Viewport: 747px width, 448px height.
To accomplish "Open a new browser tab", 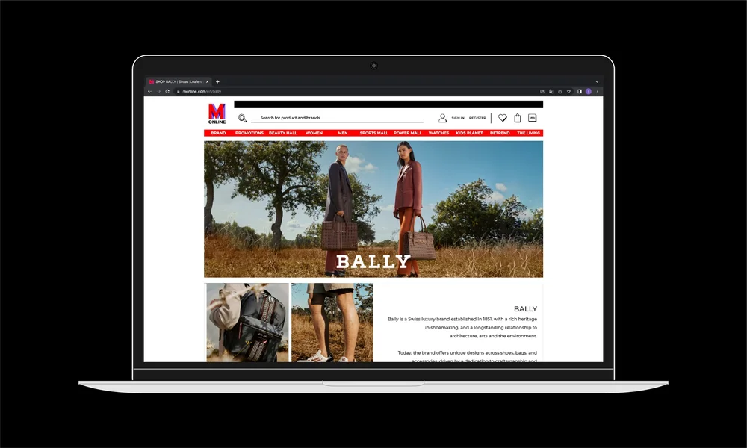I will pyautogui.click(x=217, y=82).
